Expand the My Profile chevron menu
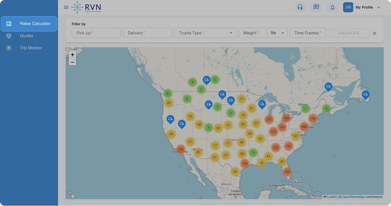Image resolution: width=391 pixels, height=206 pixels. click(x=378, y=7)
